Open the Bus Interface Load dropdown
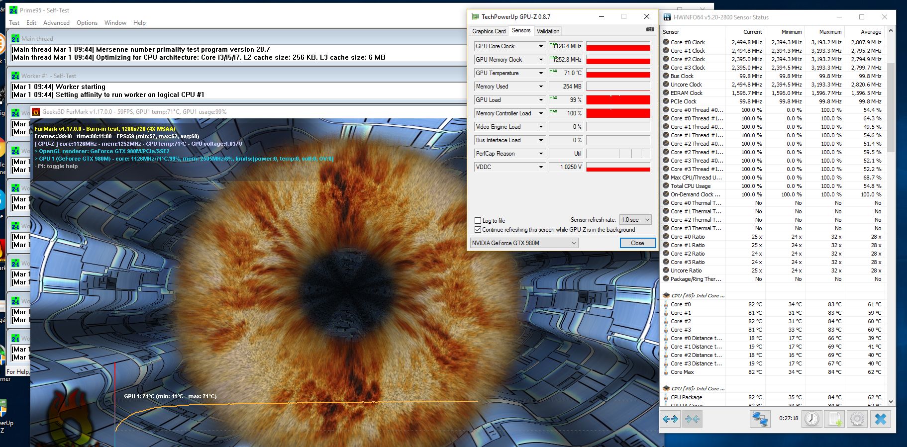907x447 pixels. [x=541, y=140]
